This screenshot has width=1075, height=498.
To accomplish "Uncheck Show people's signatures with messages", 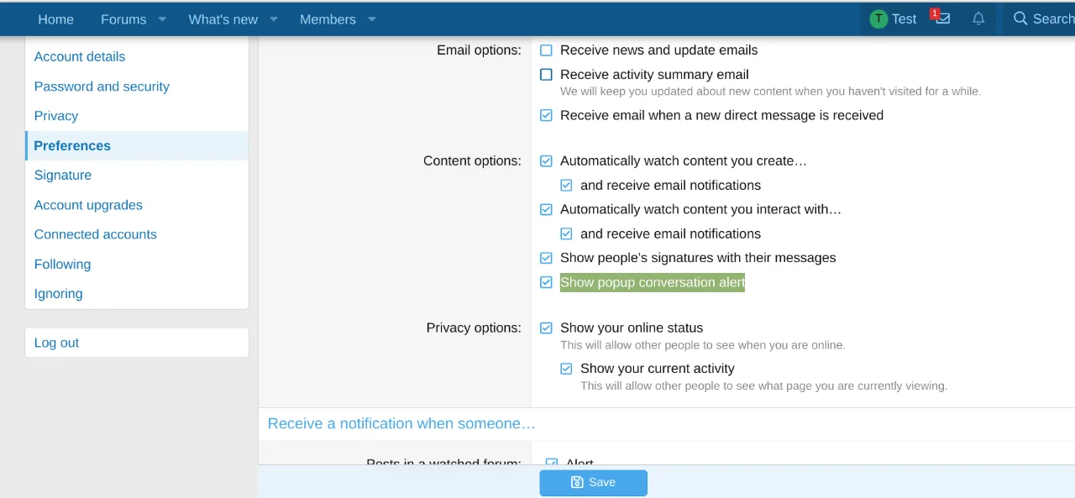I will [x=546, y=258].
